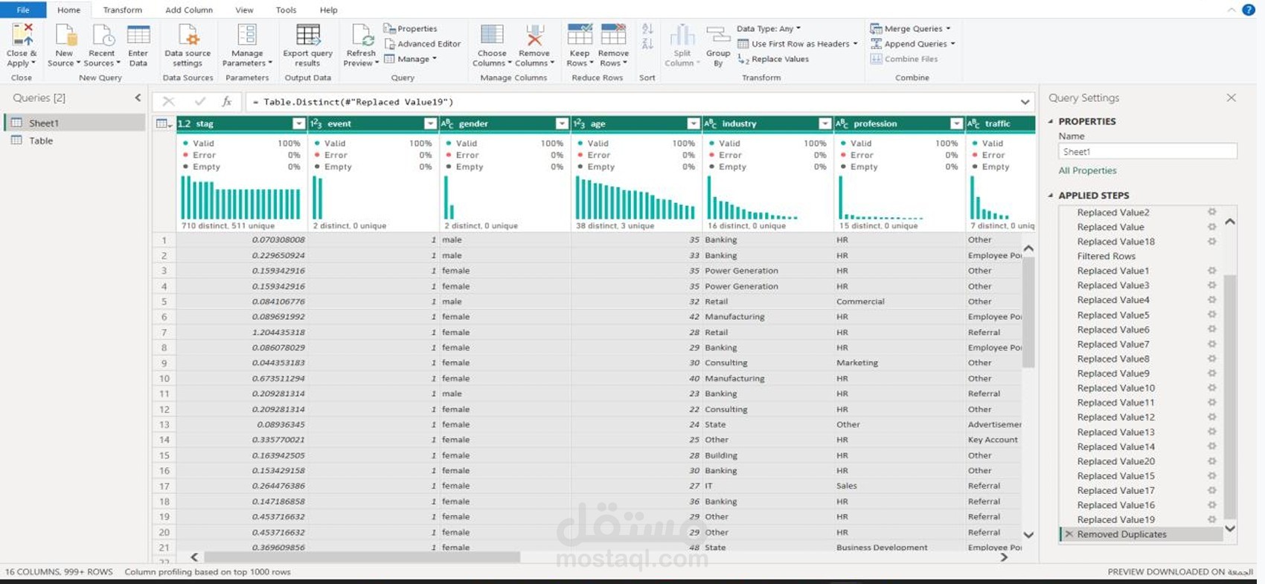Collapse the Queries pane arrow
This screenshot has height=584, width=1265.
[138, 97]
